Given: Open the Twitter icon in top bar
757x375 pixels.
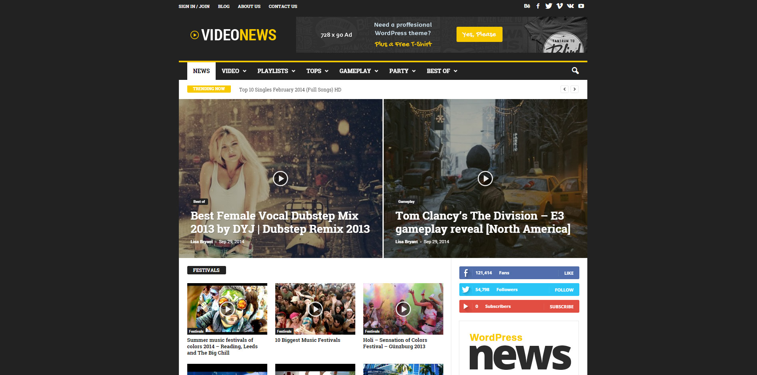Looking at the screenshot, I should pos(549,6).
